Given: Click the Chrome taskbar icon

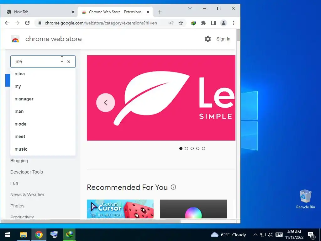Looking at the screenshot, I should click(x=39, y=235).
